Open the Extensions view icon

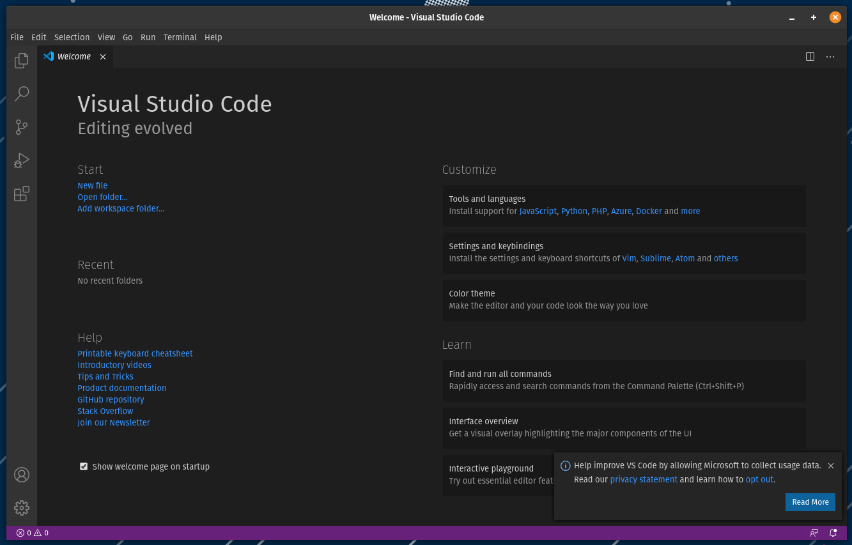coord(21,193)
